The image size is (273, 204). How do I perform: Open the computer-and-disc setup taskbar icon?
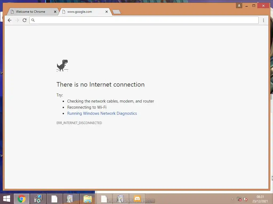click(x=38, y=199)
